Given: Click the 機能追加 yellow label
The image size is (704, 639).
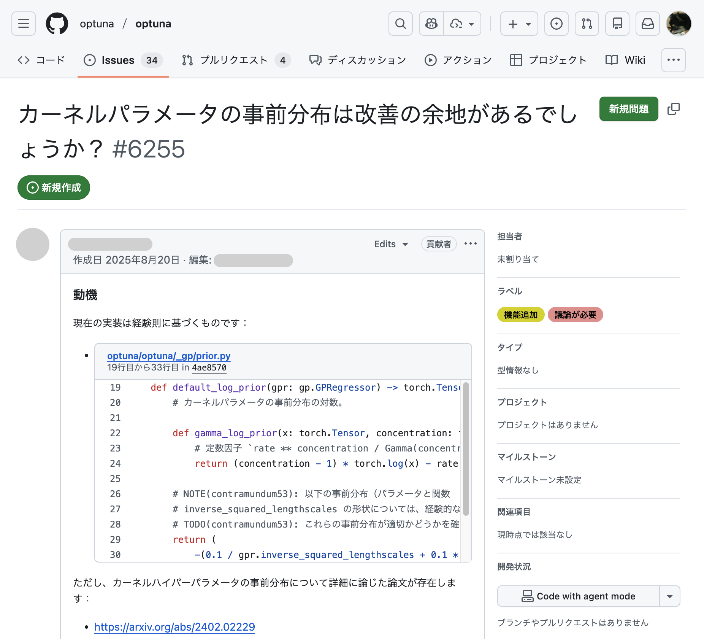Looking at the screenshot, I should click(x=521, y=315).
